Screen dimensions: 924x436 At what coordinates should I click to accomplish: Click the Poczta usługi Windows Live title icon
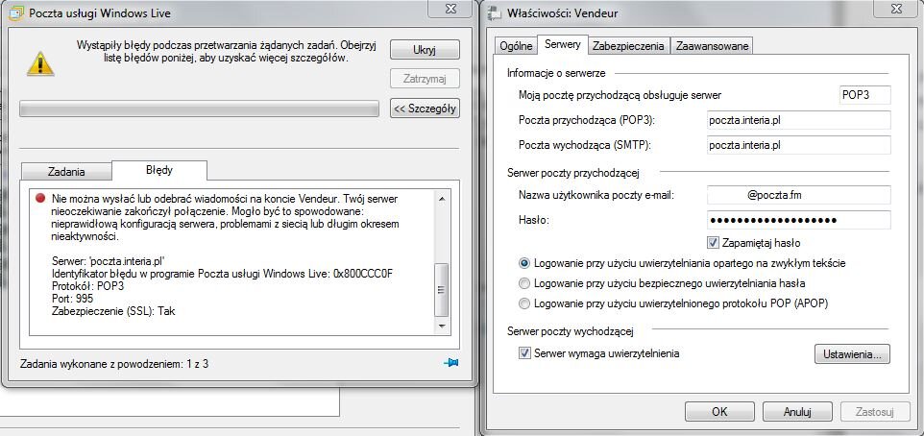14,13
